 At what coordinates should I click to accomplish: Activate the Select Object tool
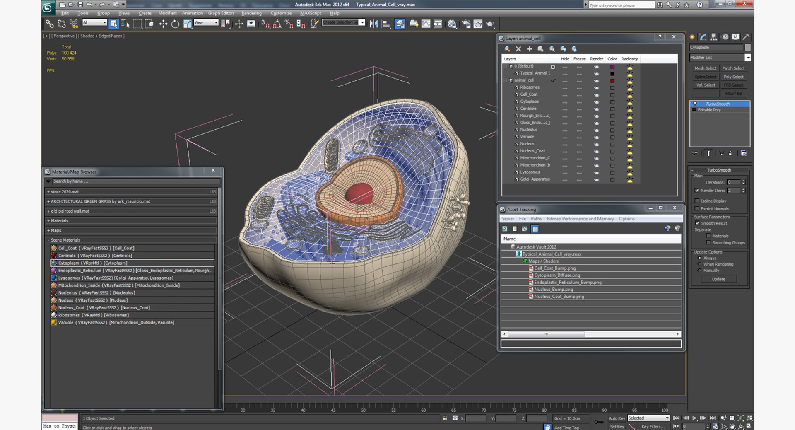pos(114,24)
